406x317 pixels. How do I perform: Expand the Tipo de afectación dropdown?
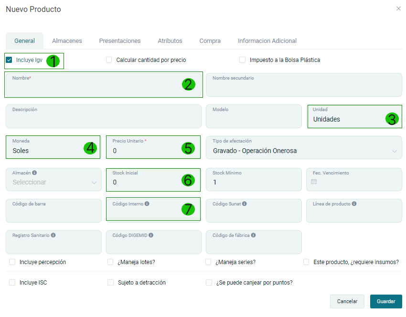[304, 151]
